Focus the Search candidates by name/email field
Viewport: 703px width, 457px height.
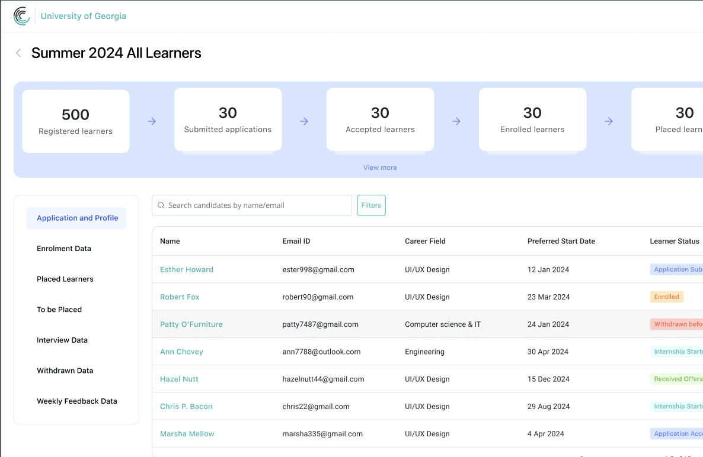[x=251, y=205]
